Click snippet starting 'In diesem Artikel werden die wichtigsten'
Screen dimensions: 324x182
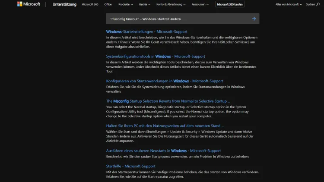coord(181,67)
